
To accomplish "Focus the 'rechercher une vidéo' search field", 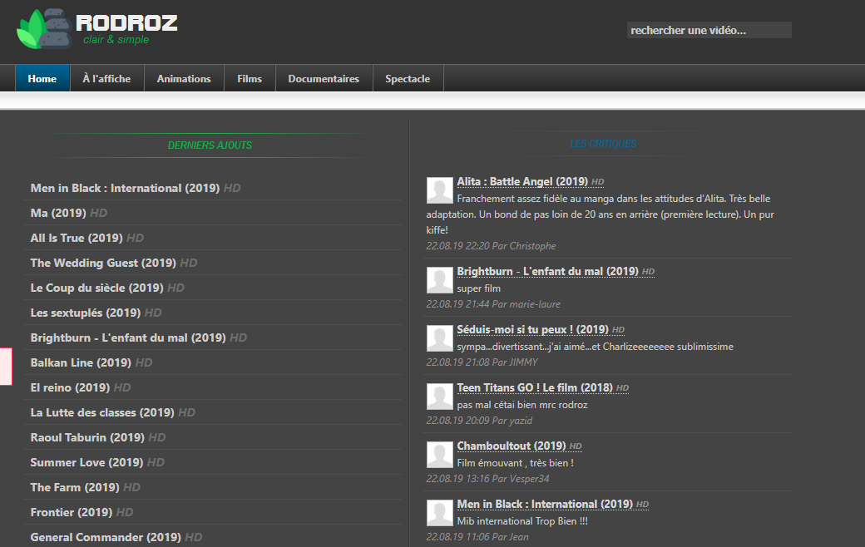I will pos(709,30).
